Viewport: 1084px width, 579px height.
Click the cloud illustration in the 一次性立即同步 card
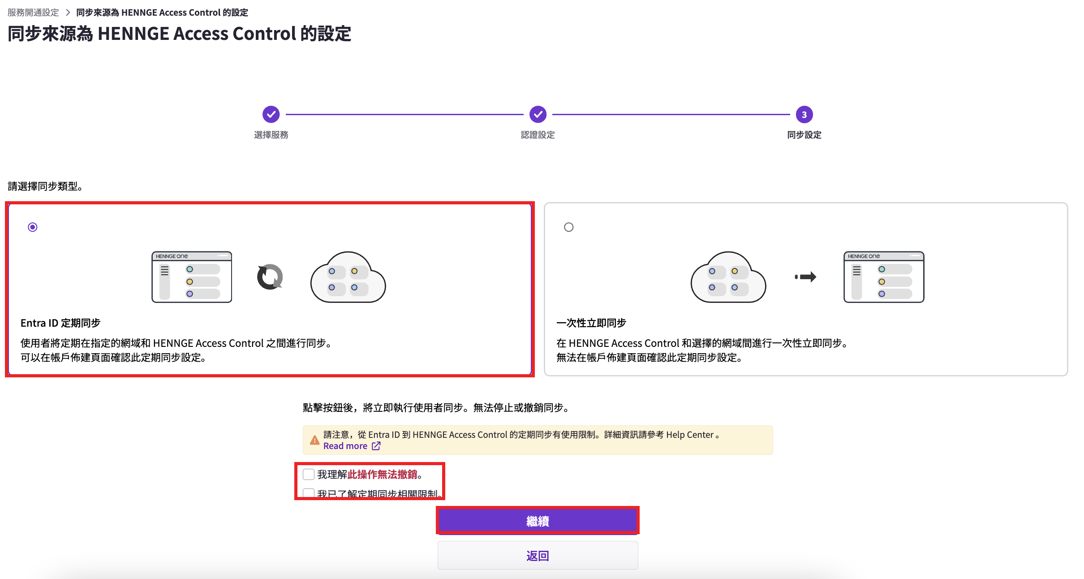click(728, 277)
